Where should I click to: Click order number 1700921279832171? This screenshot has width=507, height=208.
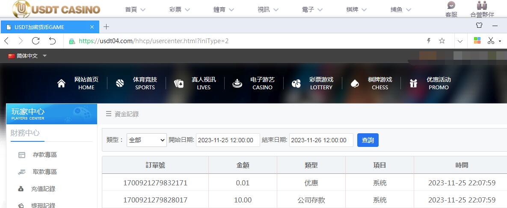(155, 183)
